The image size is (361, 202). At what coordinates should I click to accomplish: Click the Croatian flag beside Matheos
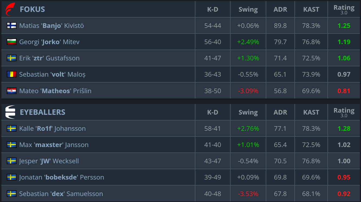tap(12, 91)
